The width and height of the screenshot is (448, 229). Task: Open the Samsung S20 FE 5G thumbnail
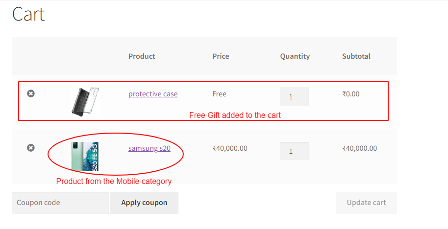click(x=85, y=157)
